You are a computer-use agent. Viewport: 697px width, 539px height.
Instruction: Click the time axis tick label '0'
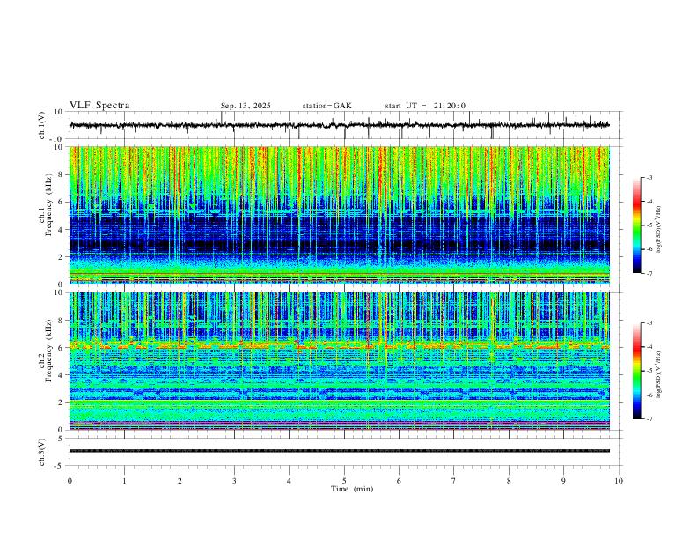click(x=70, y=481)
